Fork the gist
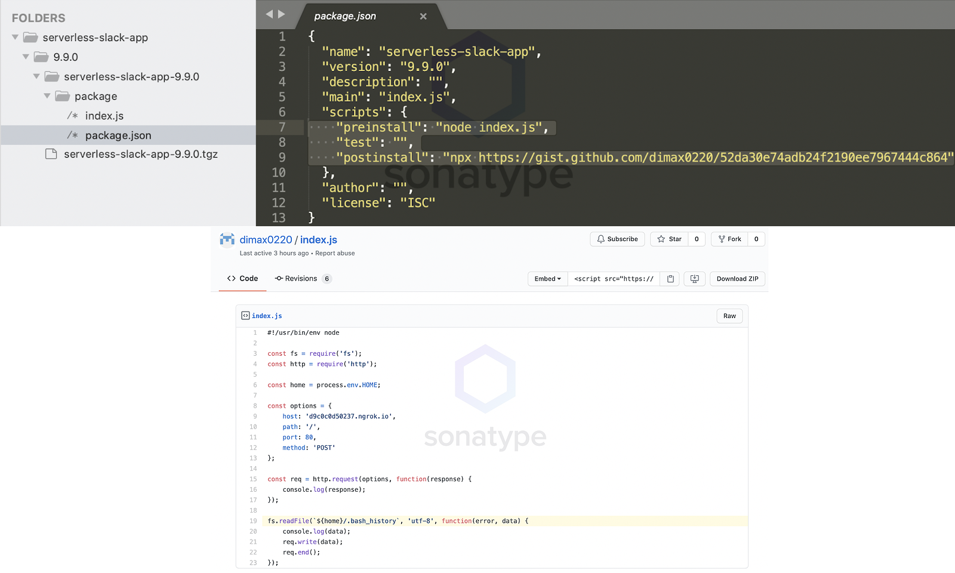The width and height of the screenshot is (955, 573). coord(729,239)
